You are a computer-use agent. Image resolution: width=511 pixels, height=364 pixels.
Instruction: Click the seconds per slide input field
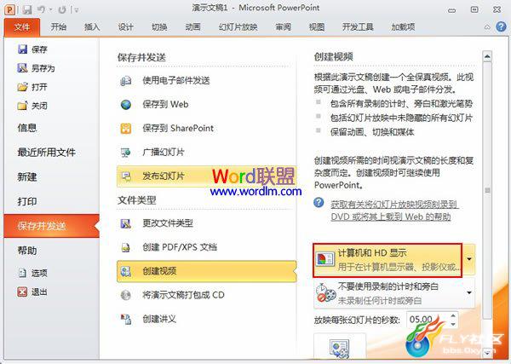pos(427,320)
